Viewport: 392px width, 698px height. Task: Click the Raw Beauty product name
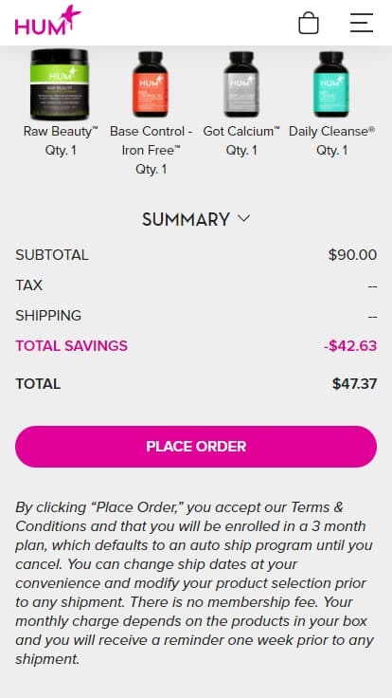point(61,132)
